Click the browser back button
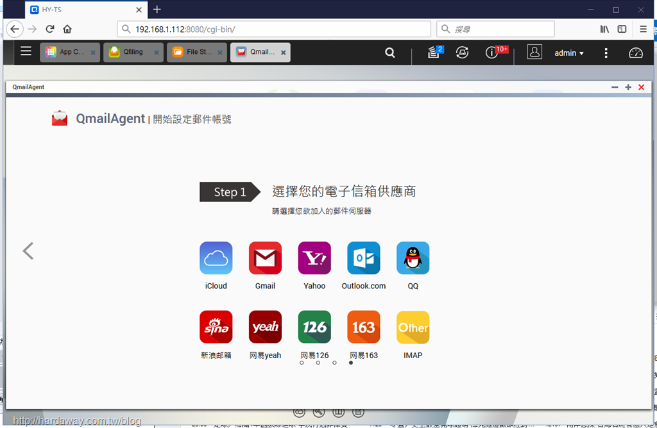The width and height of the screenshot is (657, 428). 15,29
